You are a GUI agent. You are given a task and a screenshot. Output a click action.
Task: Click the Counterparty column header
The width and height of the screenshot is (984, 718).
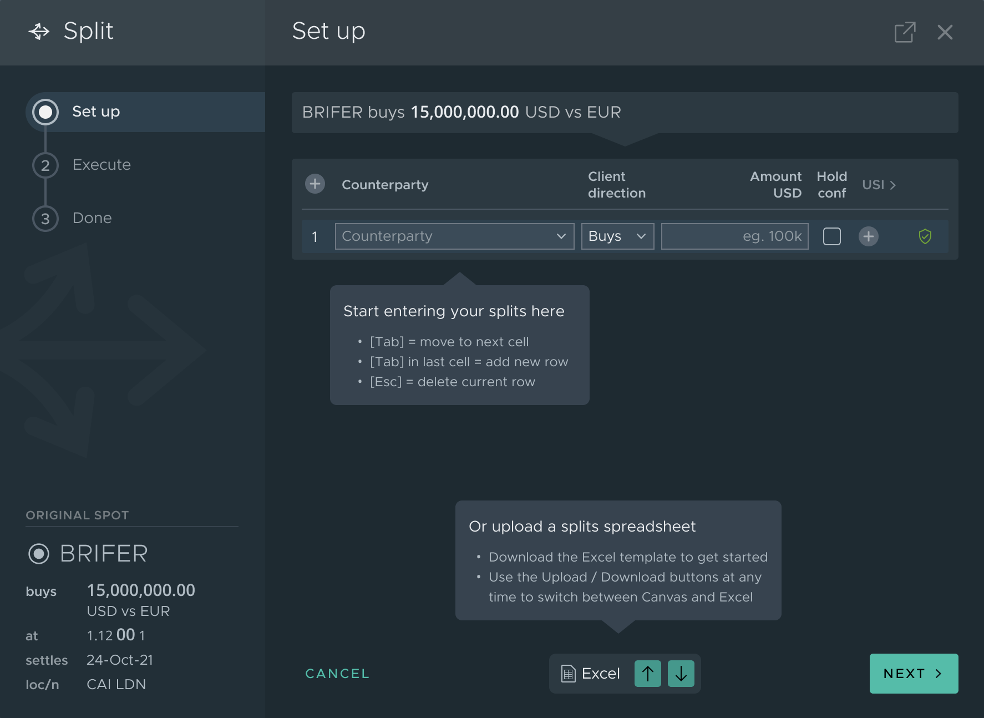click(385, 185)
